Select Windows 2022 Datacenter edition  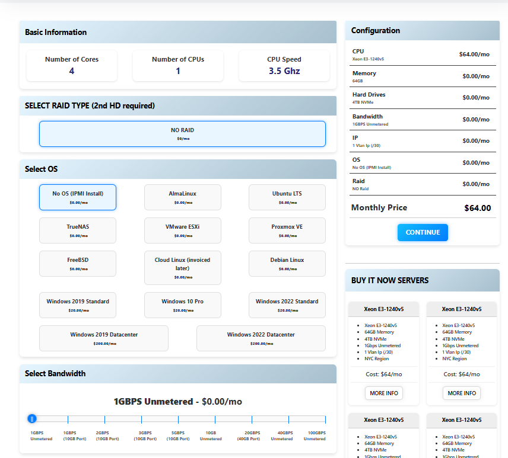[x=261, y=338]
